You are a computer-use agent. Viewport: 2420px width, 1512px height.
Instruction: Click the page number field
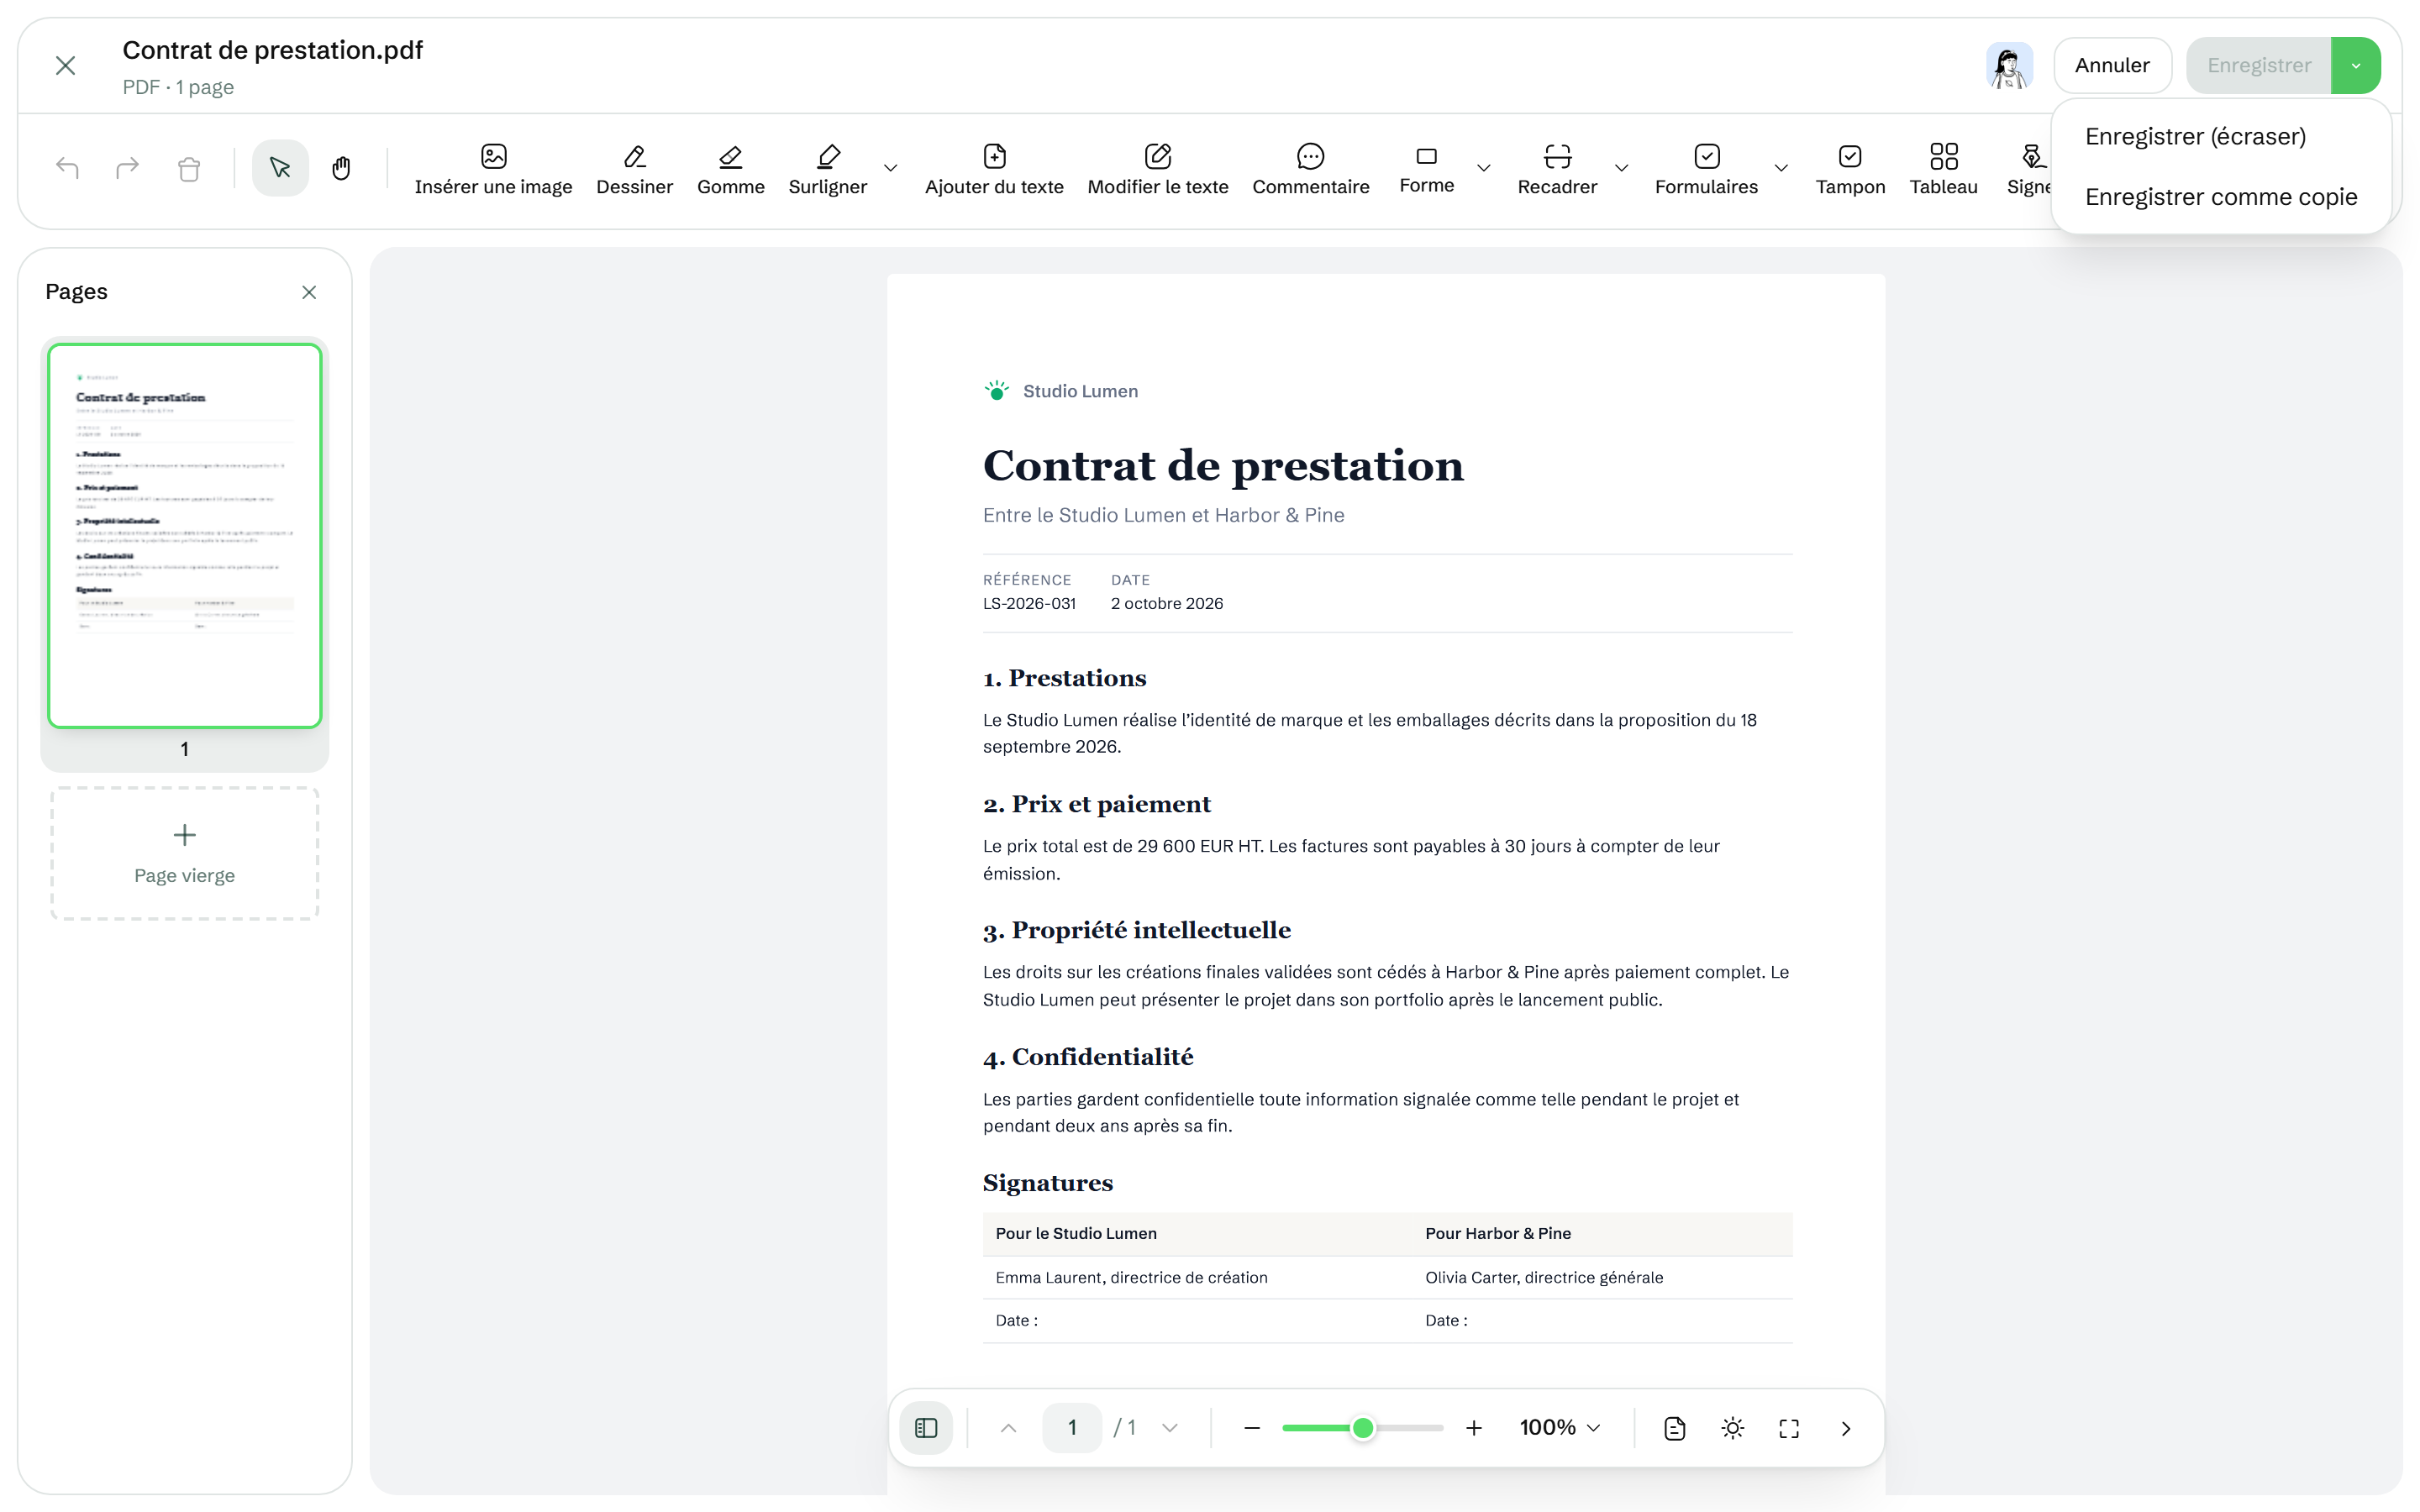1072,1428
